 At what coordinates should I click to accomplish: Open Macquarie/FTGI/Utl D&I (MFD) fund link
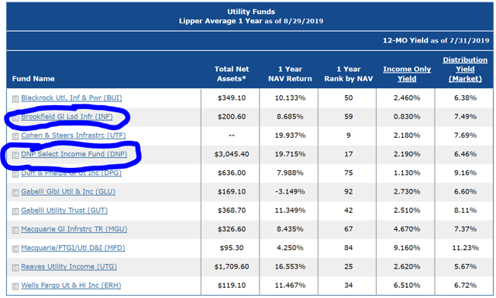point(73,248)
